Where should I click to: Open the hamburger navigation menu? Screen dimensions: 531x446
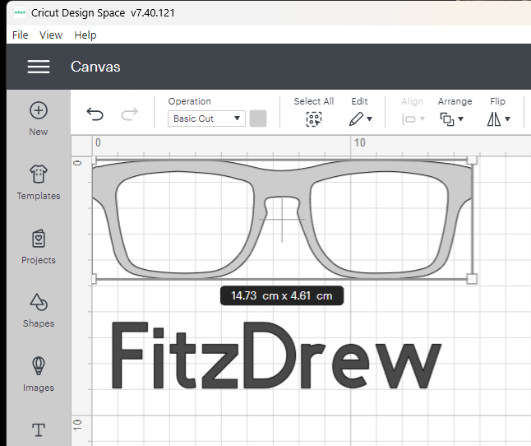[39, 67]
